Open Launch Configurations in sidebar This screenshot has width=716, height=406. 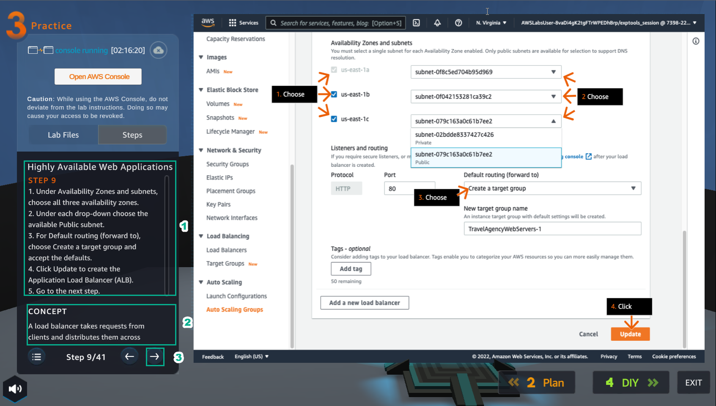(x=236, y=296)
